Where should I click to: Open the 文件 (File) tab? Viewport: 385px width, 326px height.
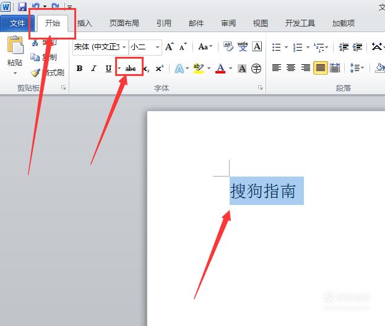click(17, 23)
